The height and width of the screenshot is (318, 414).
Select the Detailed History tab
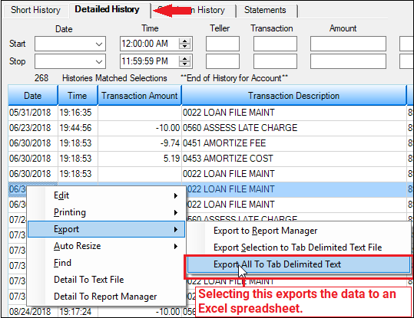click(x=108, y=9)
